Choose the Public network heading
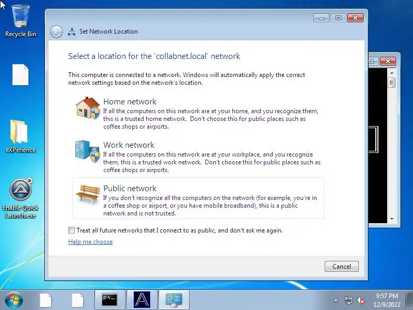Image resolution: width=413 pixels, height=310 pixels. tap(130, 188)
